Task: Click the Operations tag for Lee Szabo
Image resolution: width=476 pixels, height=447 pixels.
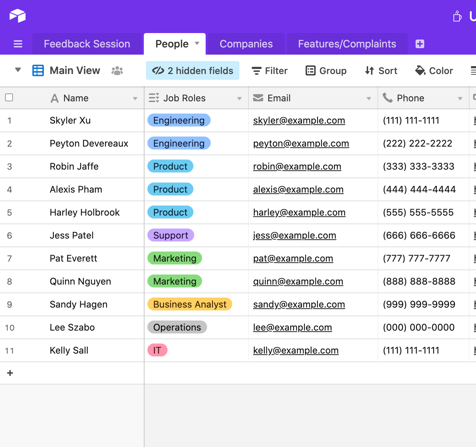Action: (177, 327)
